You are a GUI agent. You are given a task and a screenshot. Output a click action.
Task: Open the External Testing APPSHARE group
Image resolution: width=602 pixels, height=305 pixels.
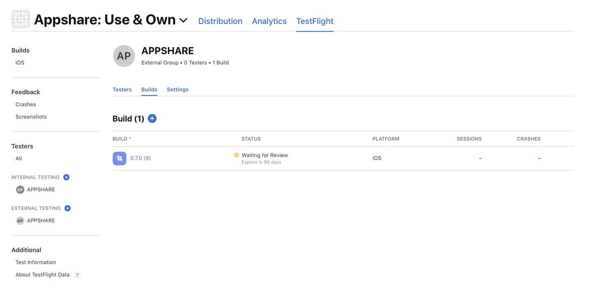point(36,221)
